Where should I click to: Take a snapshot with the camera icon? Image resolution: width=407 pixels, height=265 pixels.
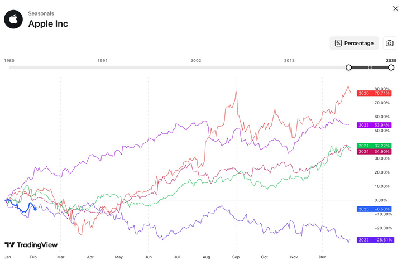(x=390, y=43)
